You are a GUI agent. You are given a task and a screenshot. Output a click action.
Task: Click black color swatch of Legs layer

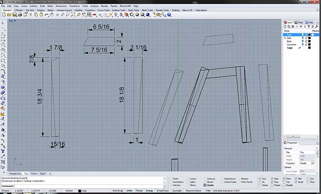tap(310, 48)
